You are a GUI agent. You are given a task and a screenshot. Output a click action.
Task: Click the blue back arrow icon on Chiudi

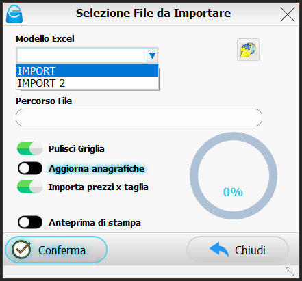pyautogui.click(x=219, y=250)
